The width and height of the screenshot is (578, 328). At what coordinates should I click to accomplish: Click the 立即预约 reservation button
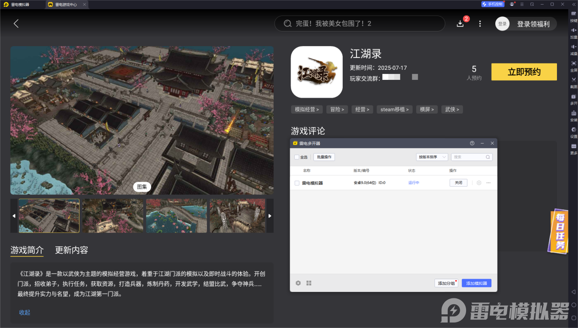(x=524, y=72)
